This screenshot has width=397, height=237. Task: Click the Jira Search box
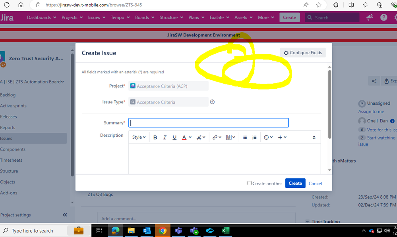332,17
